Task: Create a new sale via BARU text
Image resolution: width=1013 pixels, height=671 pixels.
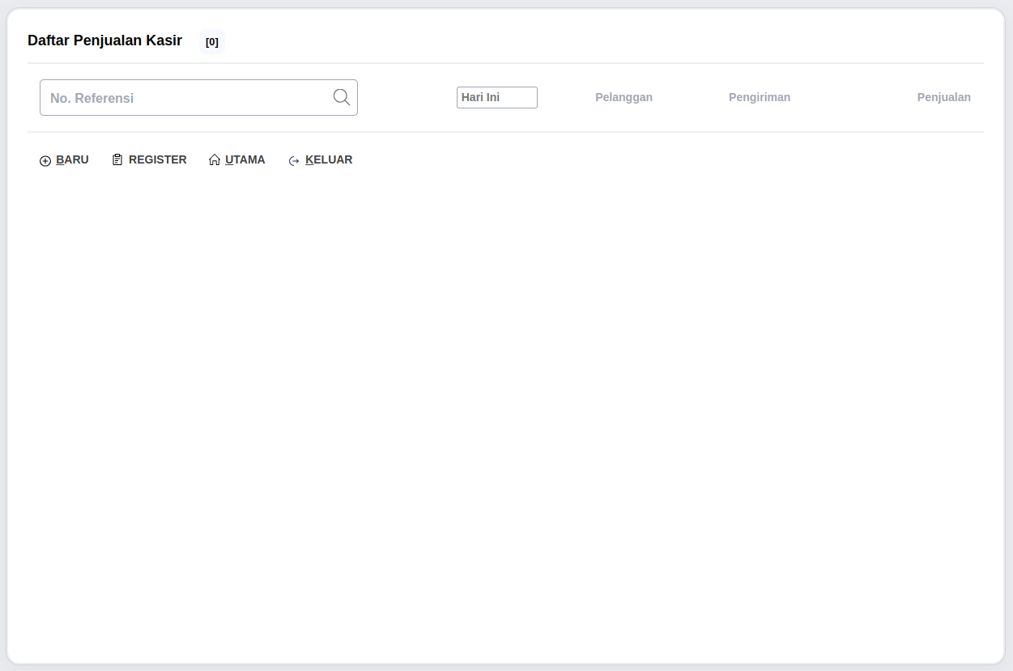Action: [x=72, y=160]
